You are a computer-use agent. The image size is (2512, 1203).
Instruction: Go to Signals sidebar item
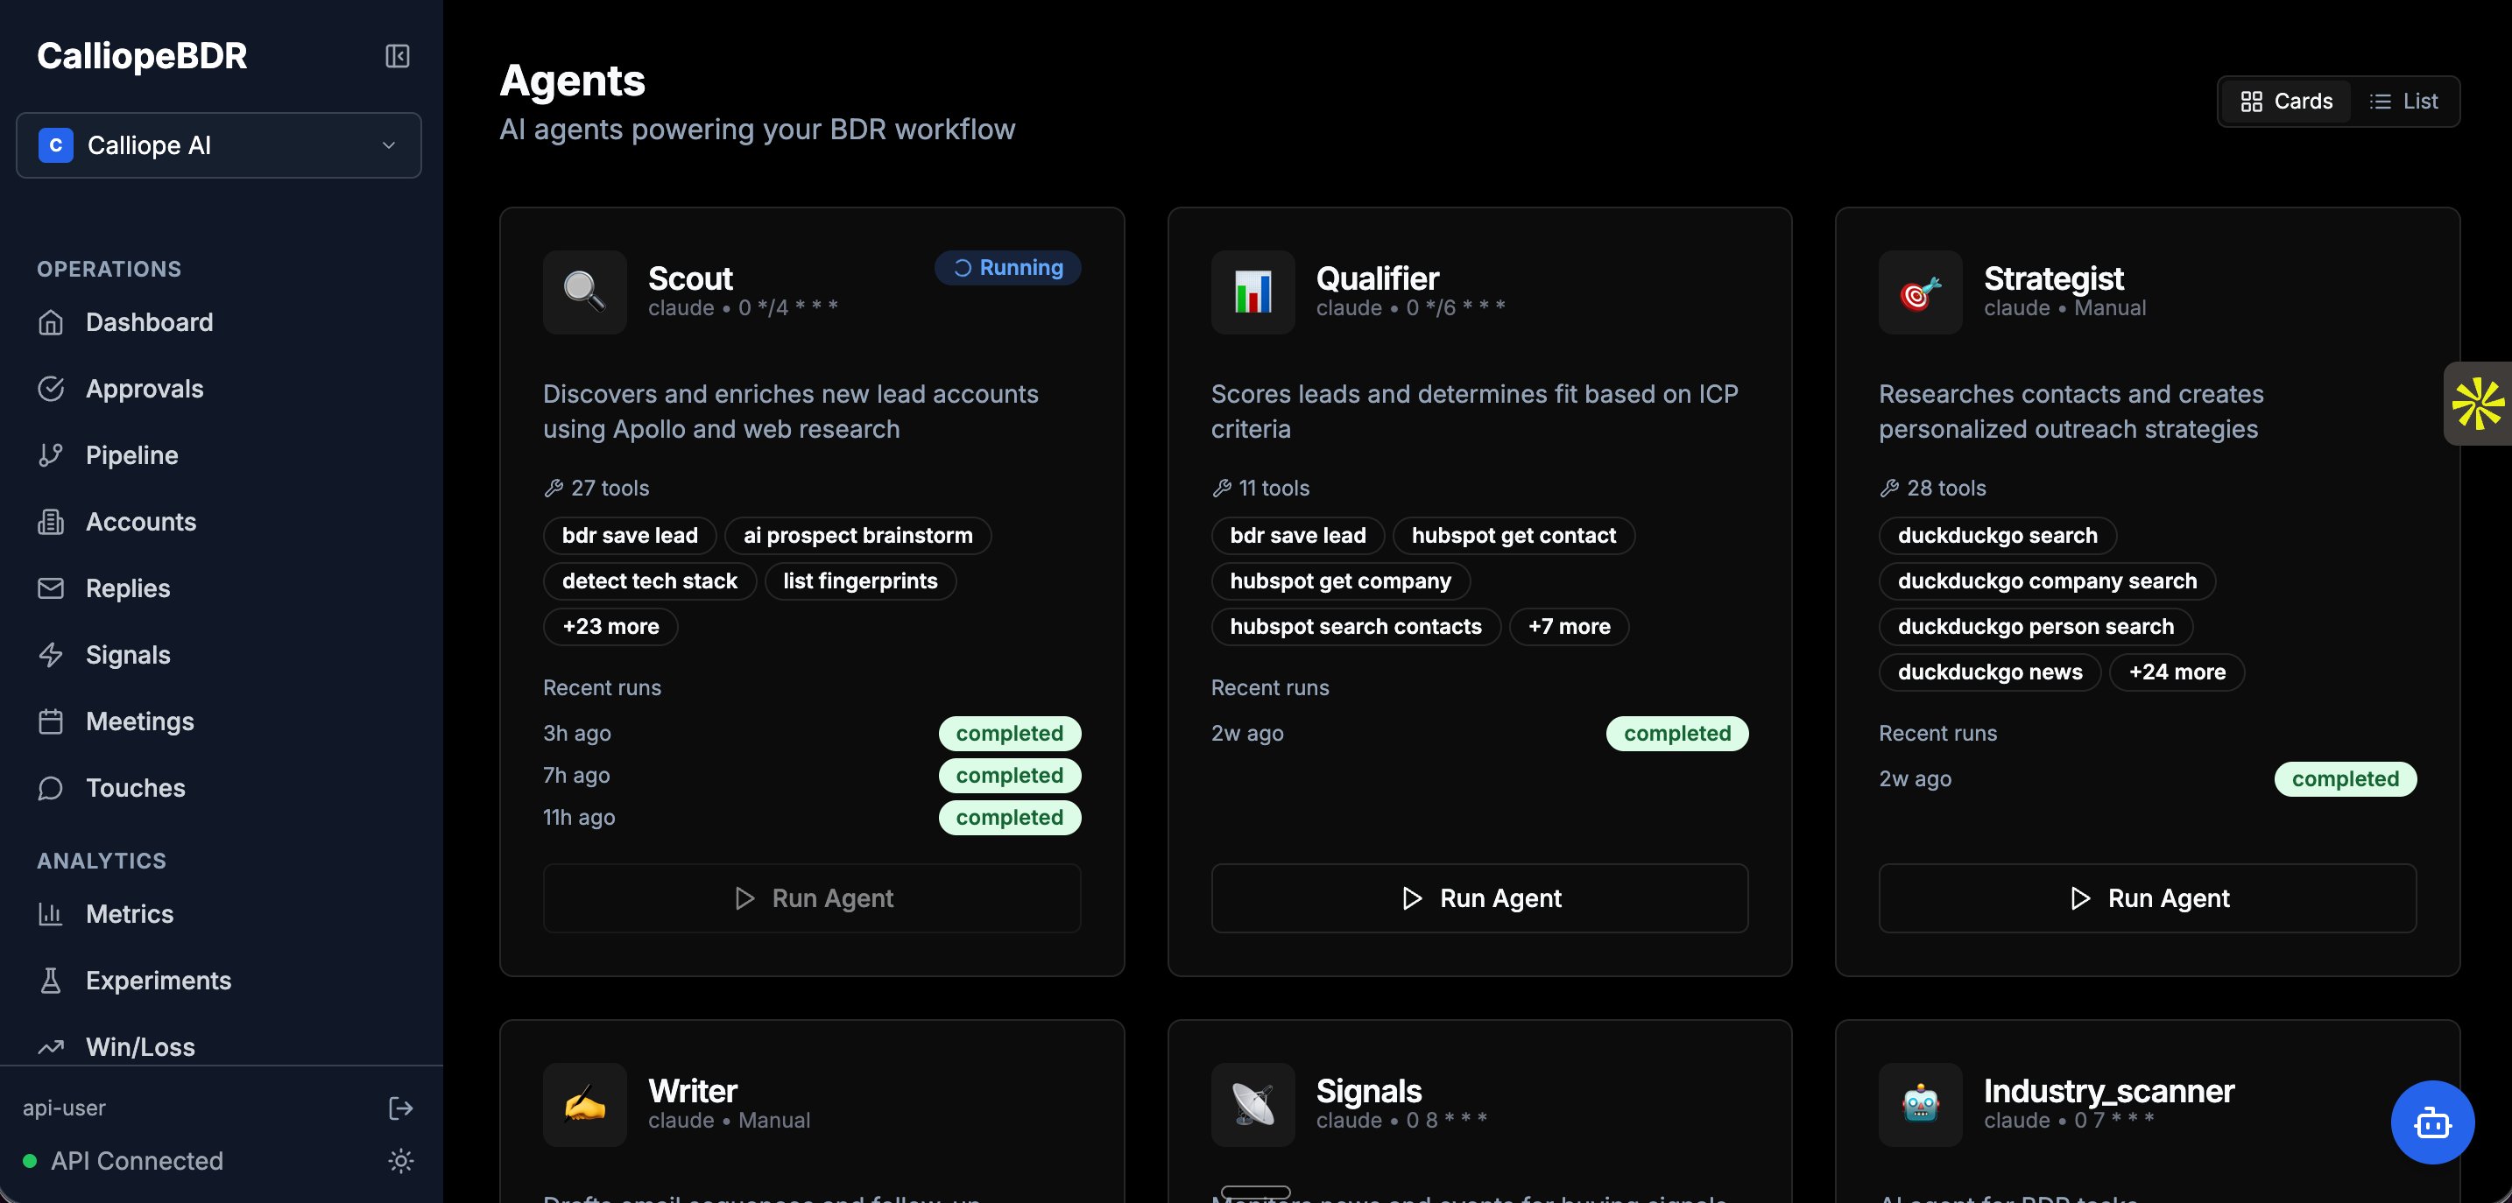[x=128, y=654]
